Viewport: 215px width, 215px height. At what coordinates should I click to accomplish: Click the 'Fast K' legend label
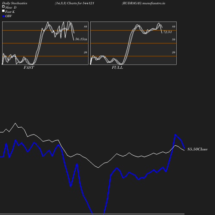(x=10, y=12)
